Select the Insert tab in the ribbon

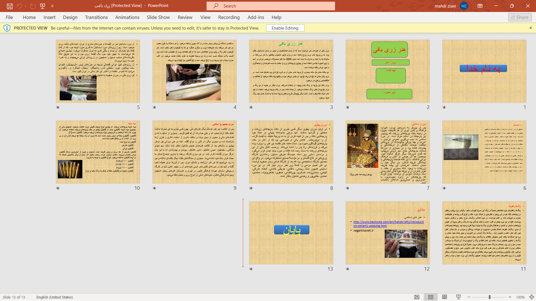click(49, 17)
